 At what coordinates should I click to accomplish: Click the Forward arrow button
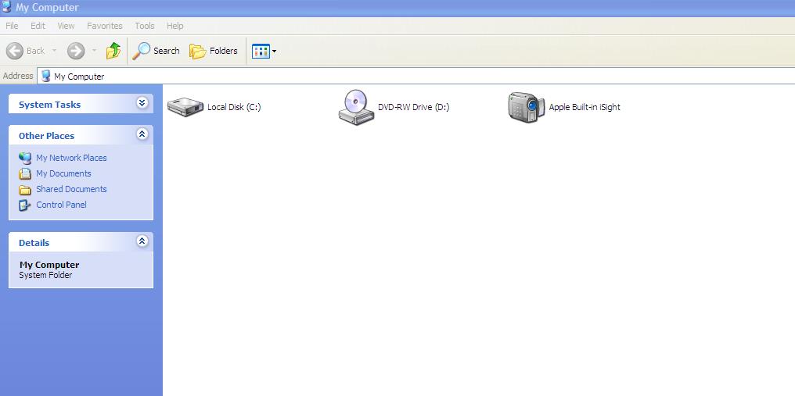pos(76,51)
